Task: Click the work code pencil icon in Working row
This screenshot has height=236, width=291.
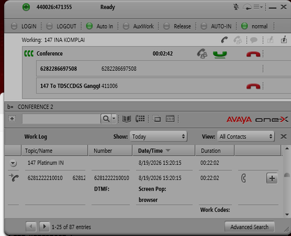Action: tap(270, 40)
